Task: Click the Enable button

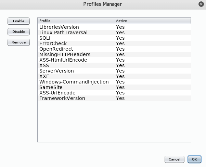Action: point(18,21)
